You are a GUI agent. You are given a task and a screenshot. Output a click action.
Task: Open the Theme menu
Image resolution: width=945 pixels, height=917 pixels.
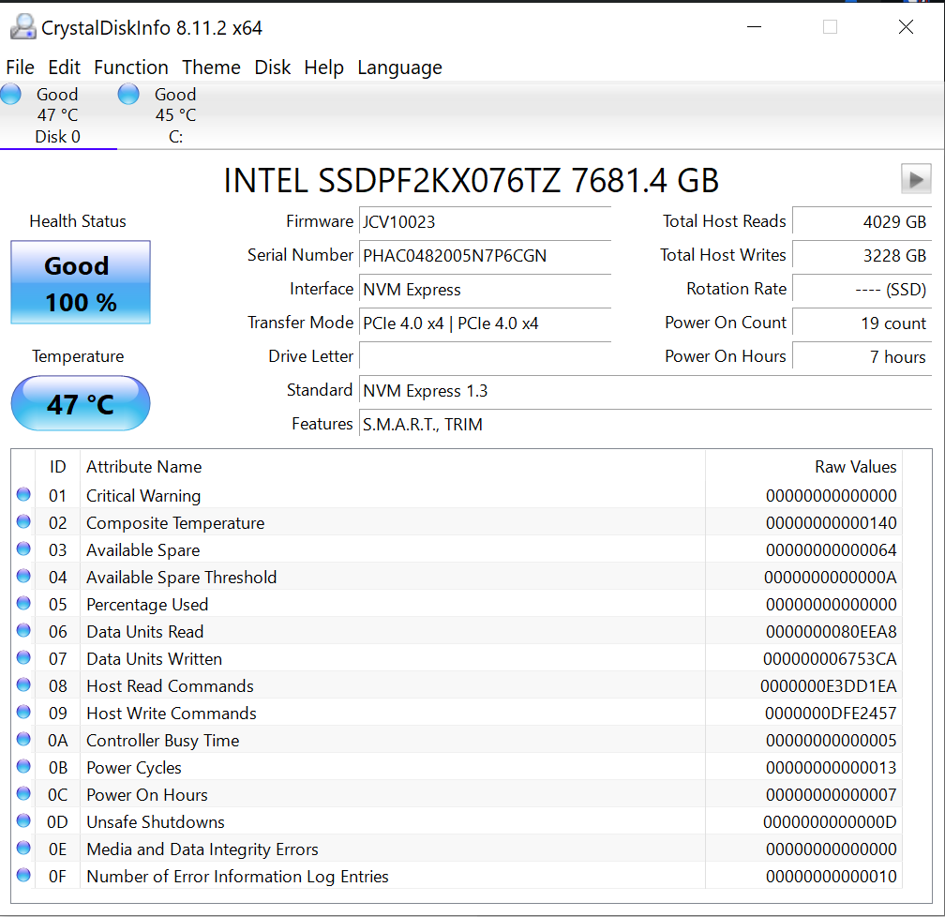(211, 68)
